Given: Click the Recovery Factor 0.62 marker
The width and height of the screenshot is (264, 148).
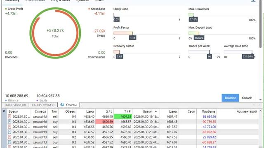Looking at the screenshot, I should [119, 56].
